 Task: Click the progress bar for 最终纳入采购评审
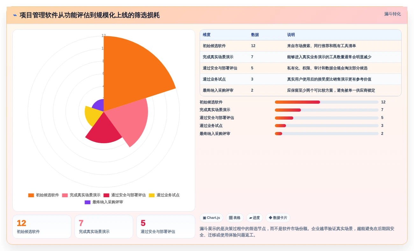pyautogui.click(x=327, y=134)
